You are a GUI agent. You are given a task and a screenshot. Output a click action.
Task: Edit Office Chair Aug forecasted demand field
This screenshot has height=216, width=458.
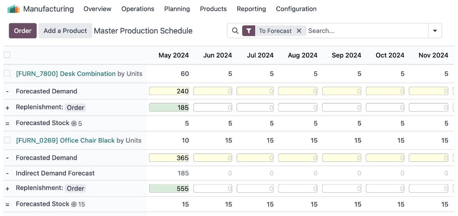[x=298, y=158]
